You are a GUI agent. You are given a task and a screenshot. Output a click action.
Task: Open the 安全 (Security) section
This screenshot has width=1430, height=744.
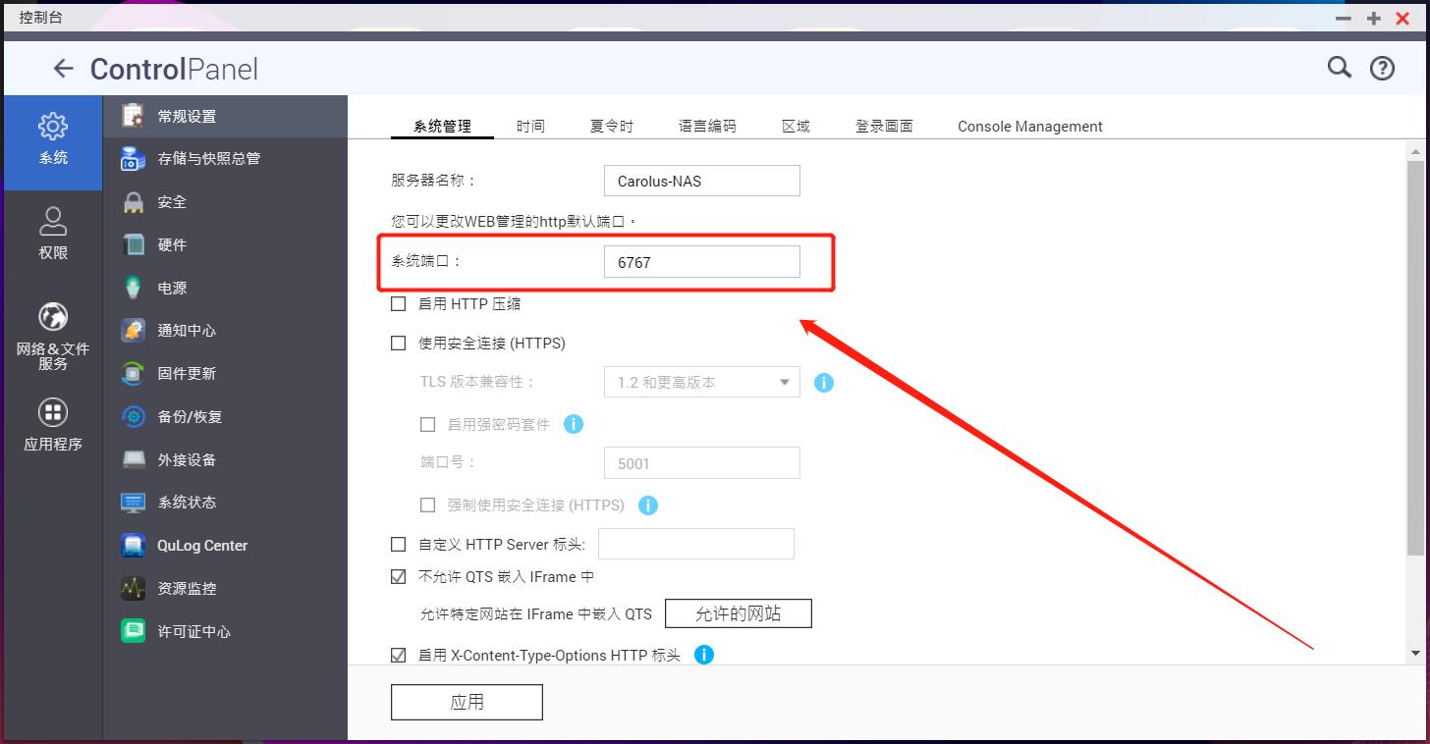tap(171, 201)
